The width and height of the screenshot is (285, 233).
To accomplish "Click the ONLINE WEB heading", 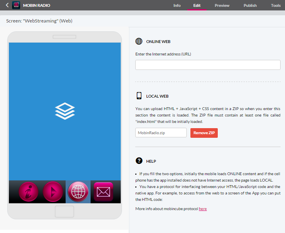I will coord(158,41).
